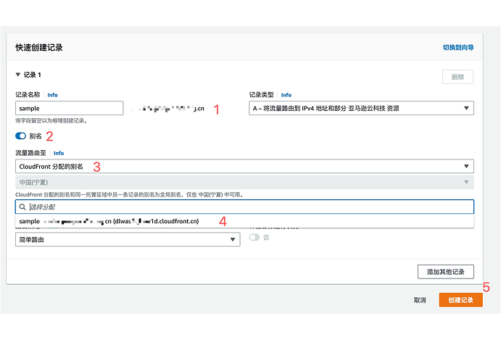Screen dimensions: 501x340
Task: Open the 记录类型 dropdown
Action: 361,109
